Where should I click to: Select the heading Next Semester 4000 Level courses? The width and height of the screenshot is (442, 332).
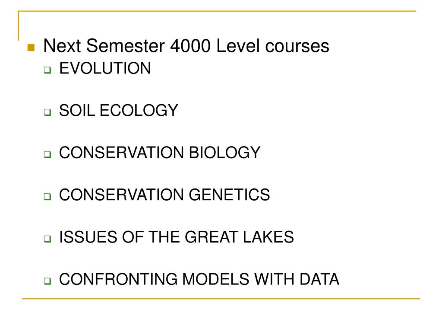[186, 46]
